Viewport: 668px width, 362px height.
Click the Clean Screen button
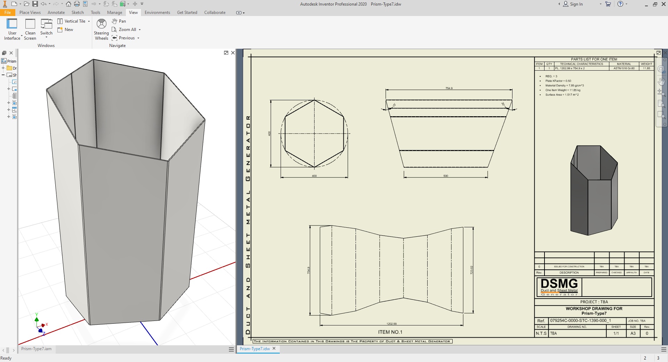pyautogui.click(x=30, y=29)
